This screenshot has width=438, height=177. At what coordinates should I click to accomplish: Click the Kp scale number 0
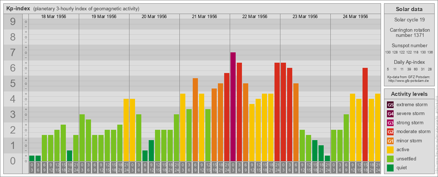[13, 161]
